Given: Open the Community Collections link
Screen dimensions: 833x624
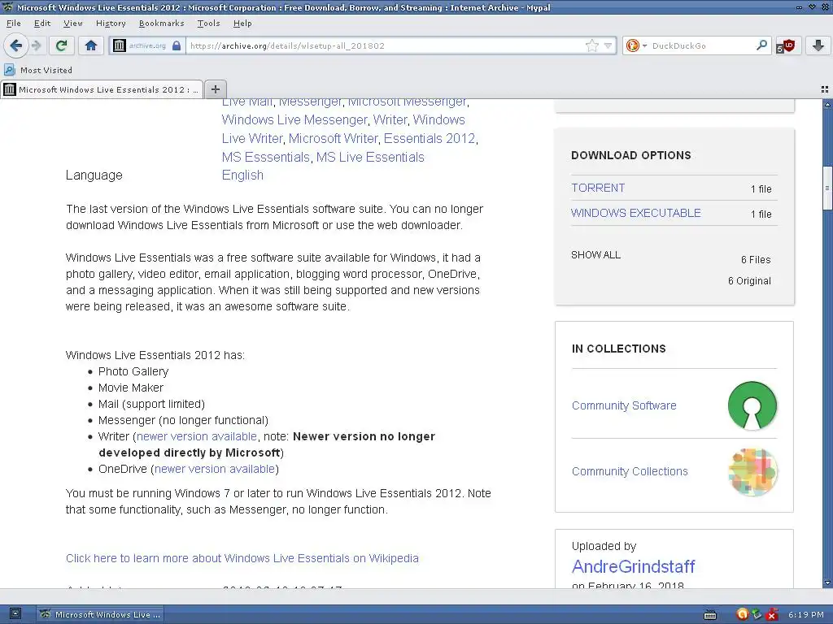Looking at the screenshot, I should [x=630, y=471].
